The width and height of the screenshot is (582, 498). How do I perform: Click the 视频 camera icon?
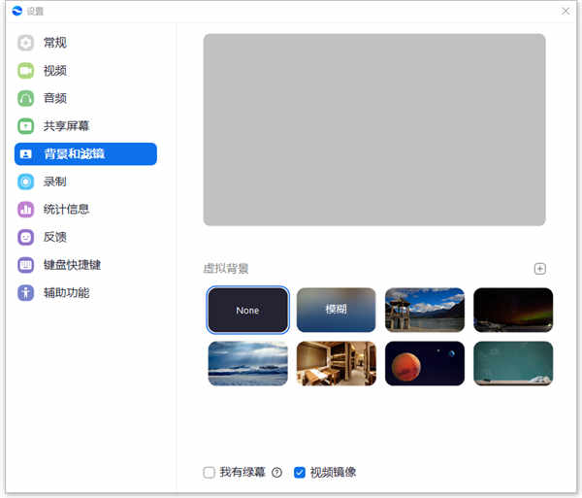tap(25, 71)
